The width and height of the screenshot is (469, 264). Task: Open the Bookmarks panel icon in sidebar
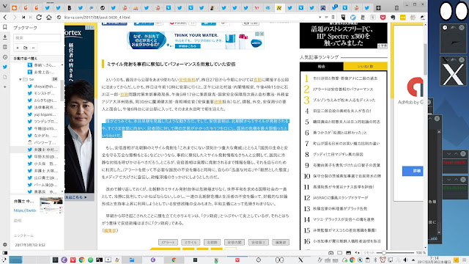coord(5,27)
